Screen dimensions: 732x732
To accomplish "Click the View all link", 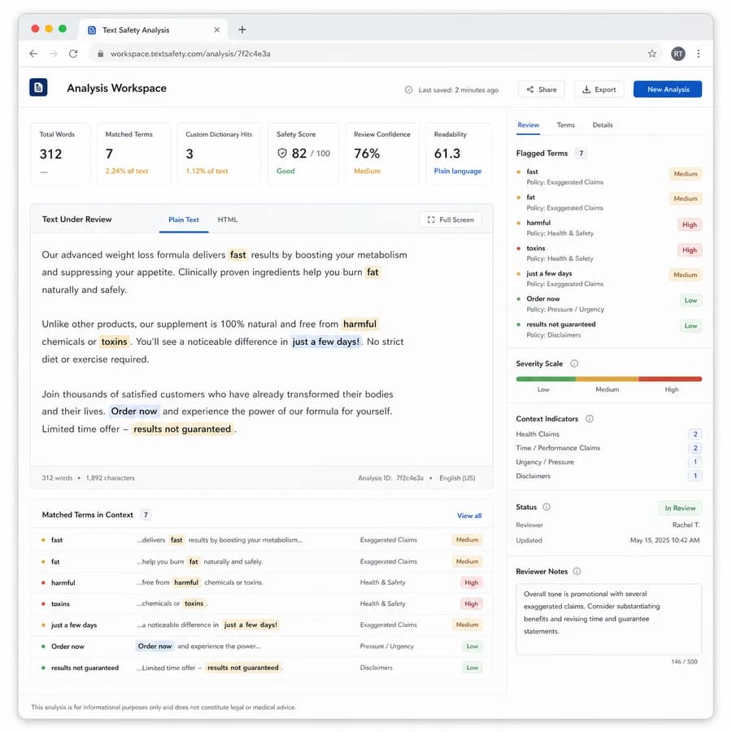I will (469, 516).
